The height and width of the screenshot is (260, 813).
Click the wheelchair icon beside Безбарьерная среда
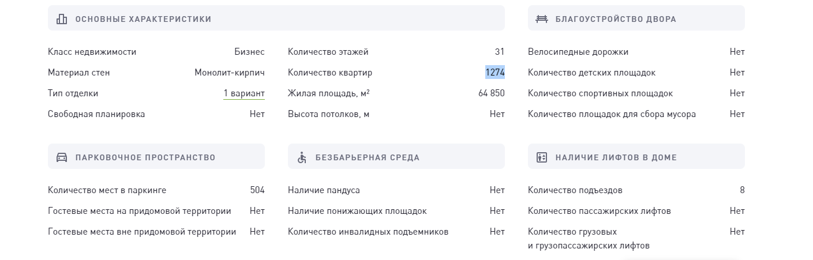point(302,157)
